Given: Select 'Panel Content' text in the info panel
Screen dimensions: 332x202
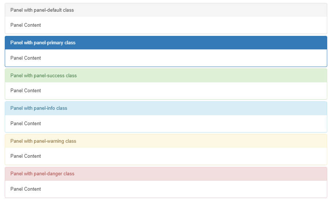Looking at the screenshot, I should (x=26, y=123).
